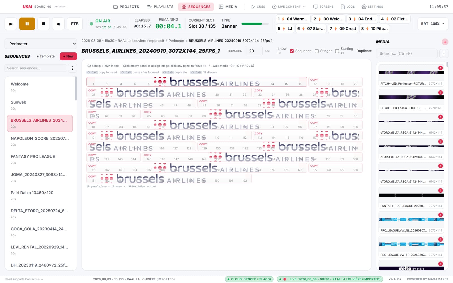Trigger cue 3 04 End...

362,19
